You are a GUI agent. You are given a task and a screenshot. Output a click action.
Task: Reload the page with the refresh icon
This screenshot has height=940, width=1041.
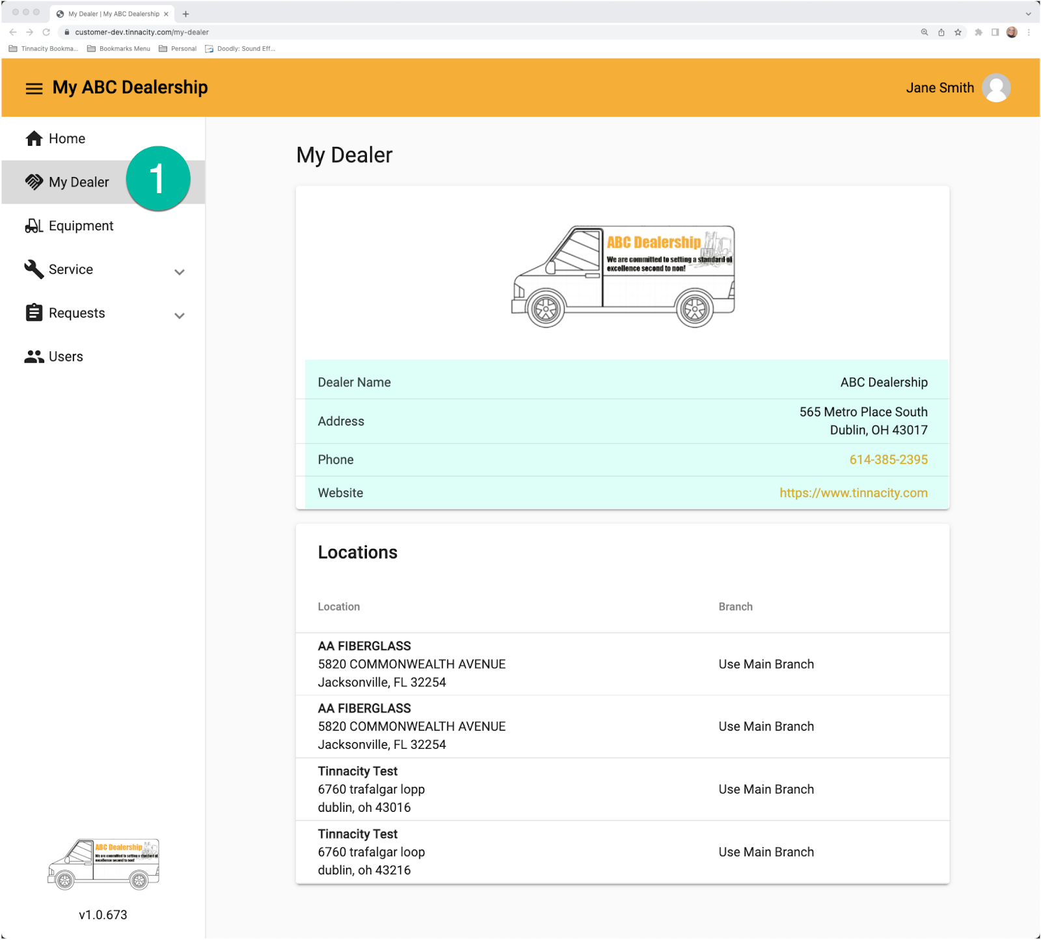(46, 32)
